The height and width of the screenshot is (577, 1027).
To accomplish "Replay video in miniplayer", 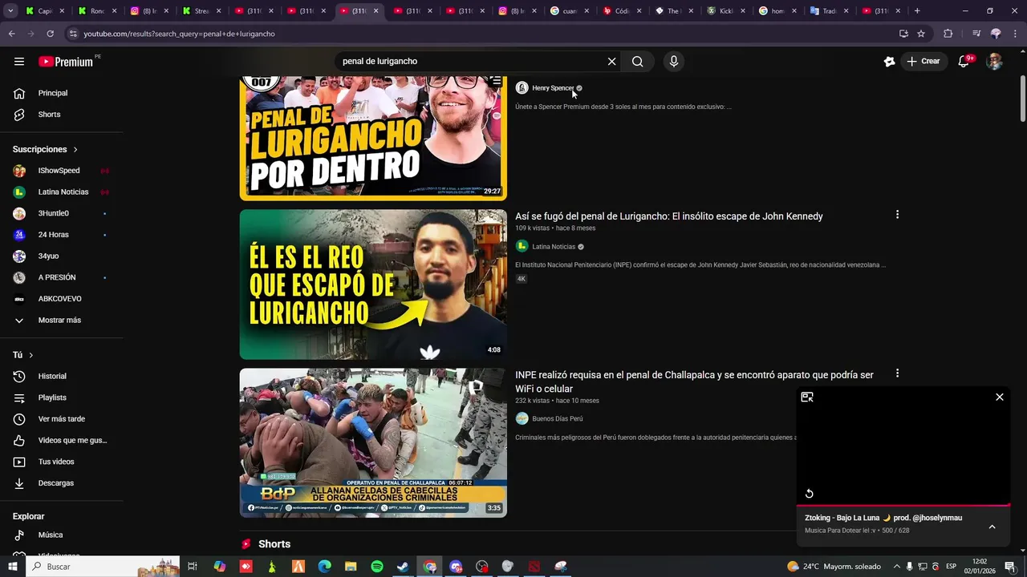I will [x=809, y=494].
